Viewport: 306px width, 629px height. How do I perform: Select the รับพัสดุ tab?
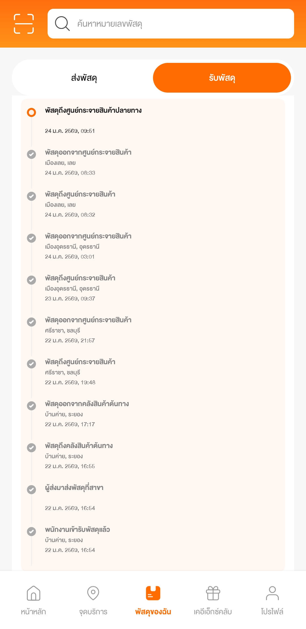pyautogui.click(x=222, y=78)
